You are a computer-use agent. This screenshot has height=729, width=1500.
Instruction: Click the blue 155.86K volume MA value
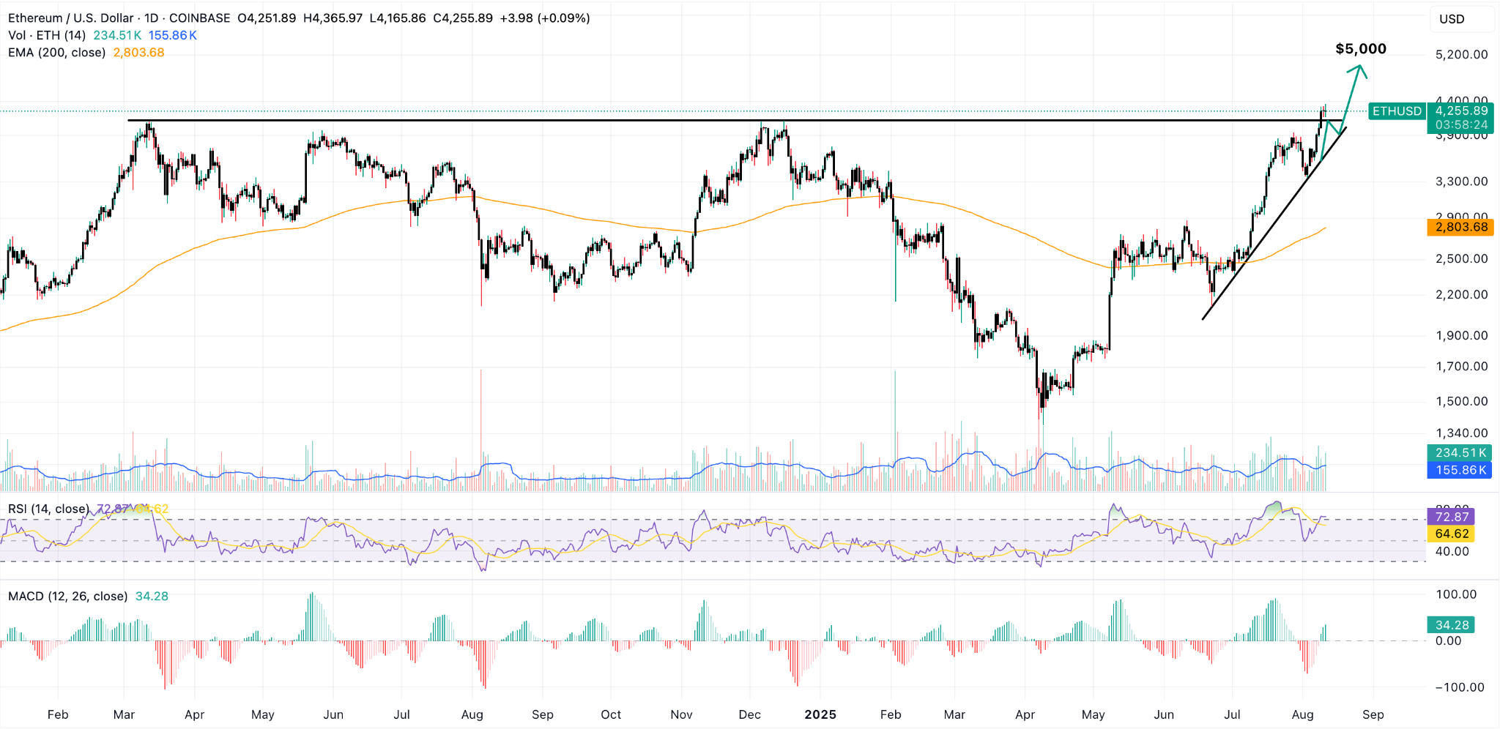1460,471
